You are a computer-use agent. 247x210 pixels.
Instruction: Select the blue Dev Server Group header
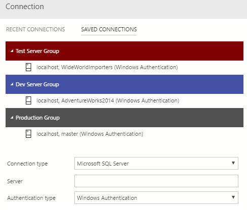125,84
